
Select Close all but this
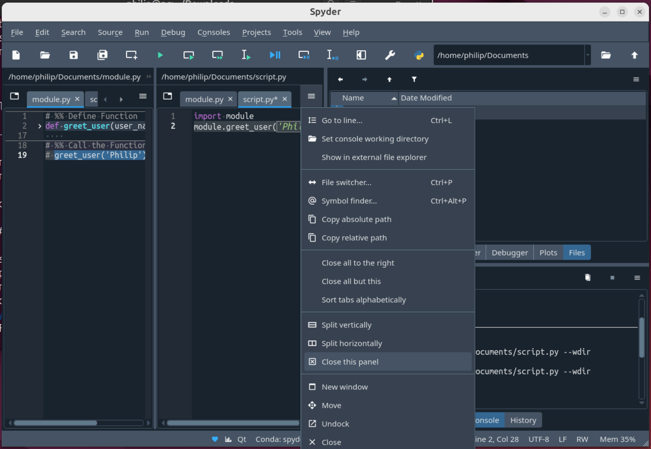pyautogui.click(x=388, y=281)
